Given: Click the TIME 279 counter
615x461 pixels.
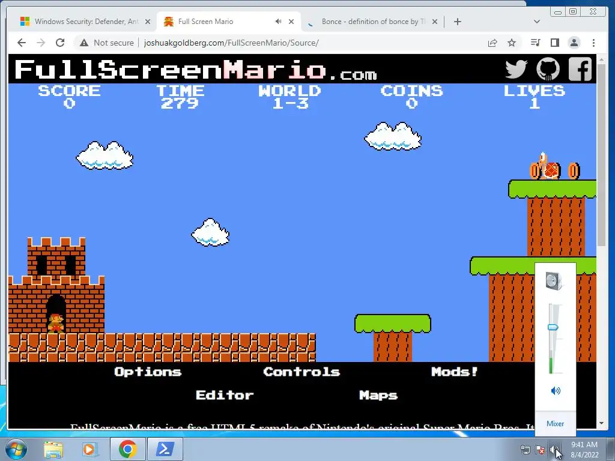Looking at the screenshot, I should coord(180,97).
